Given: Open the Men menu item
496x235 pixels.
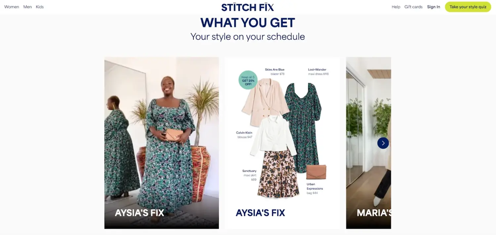Looking at the screenshot, I should click(x=27, y=7).
